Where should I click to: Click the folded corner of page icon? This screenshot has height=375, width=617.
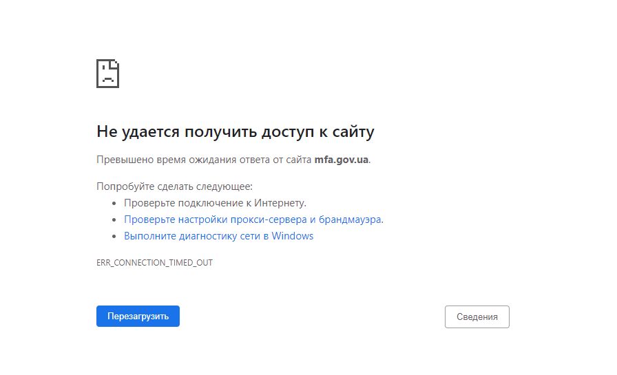pyautogui.click(x=115, y=64)
